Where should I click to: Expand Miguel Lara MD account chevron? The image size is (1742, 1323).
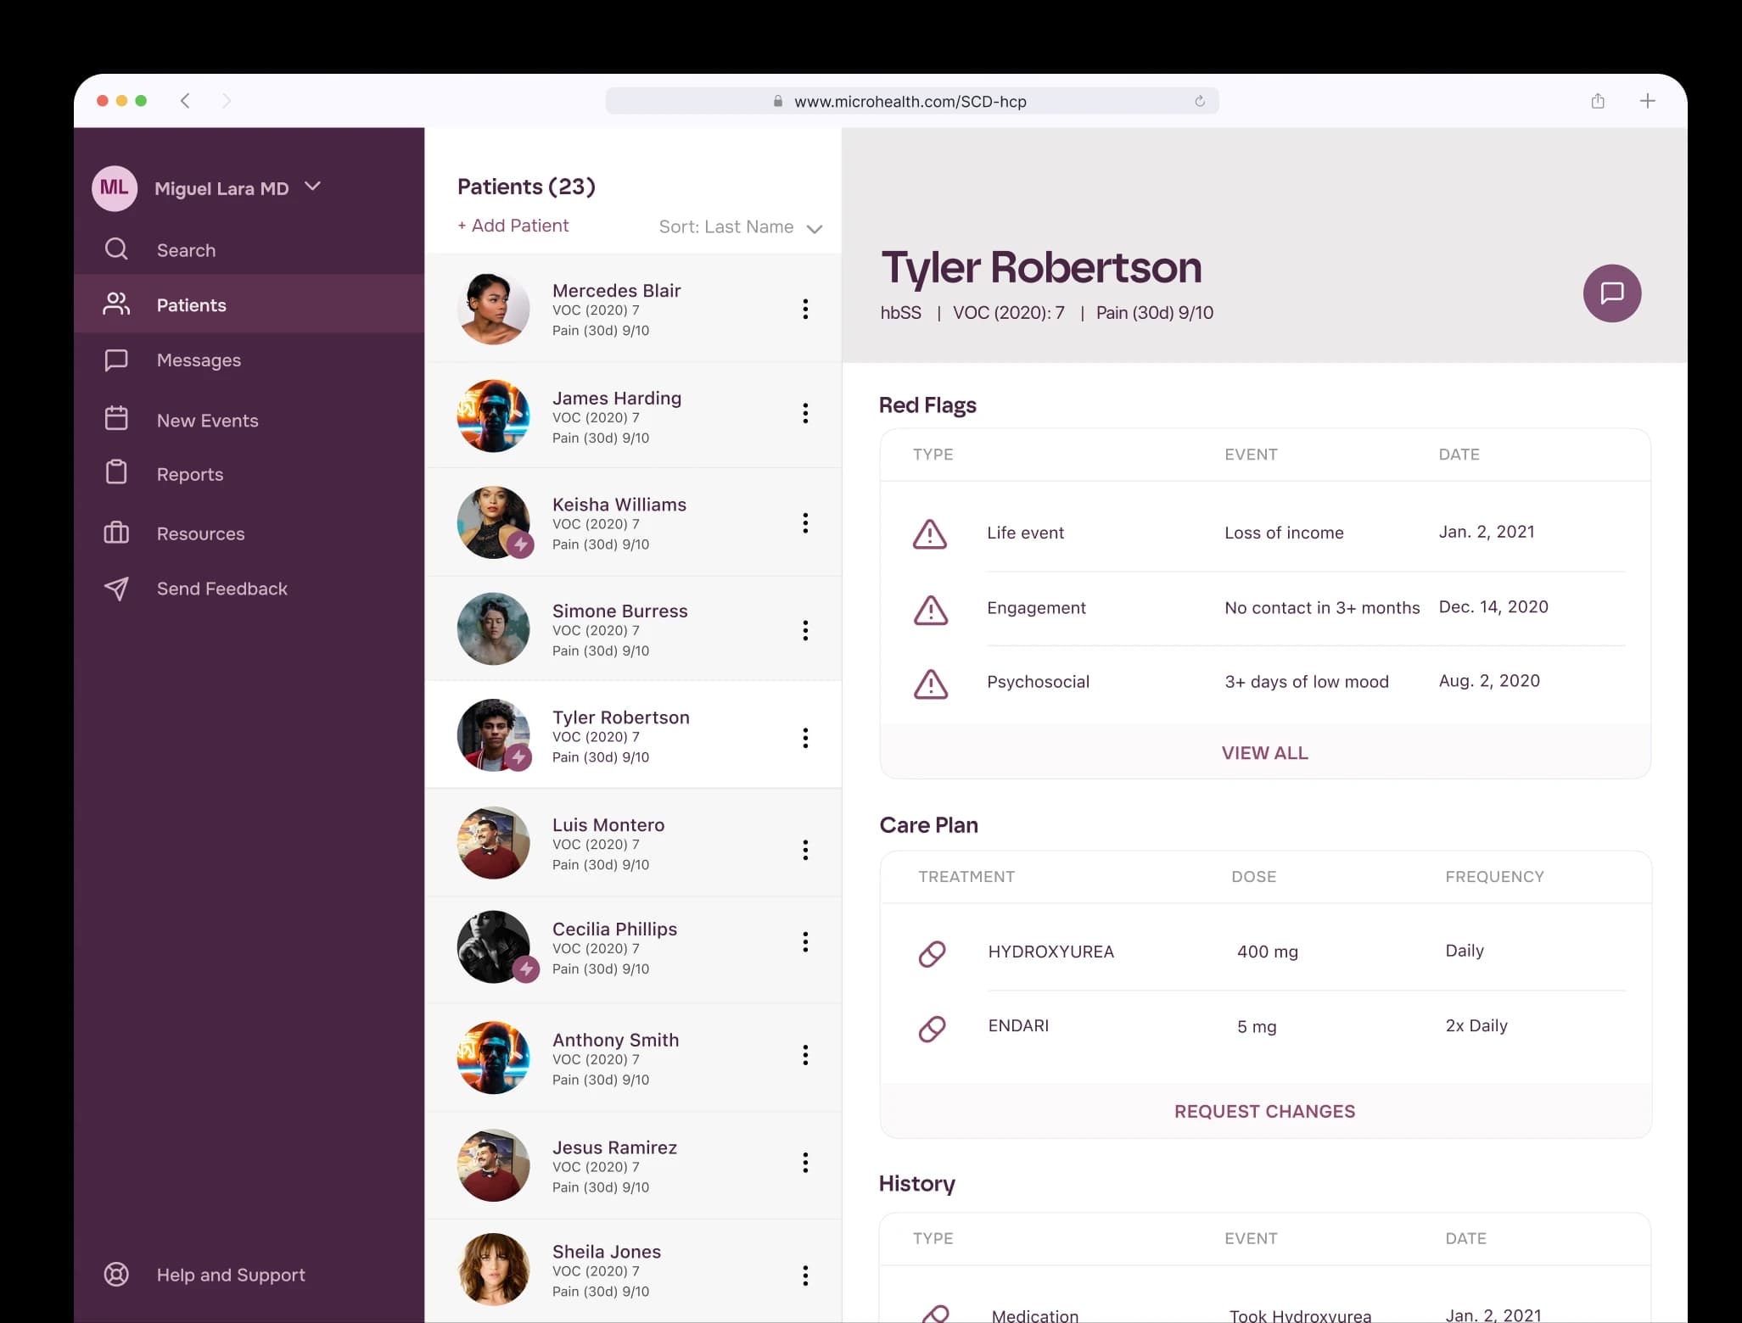click(312, 187)
